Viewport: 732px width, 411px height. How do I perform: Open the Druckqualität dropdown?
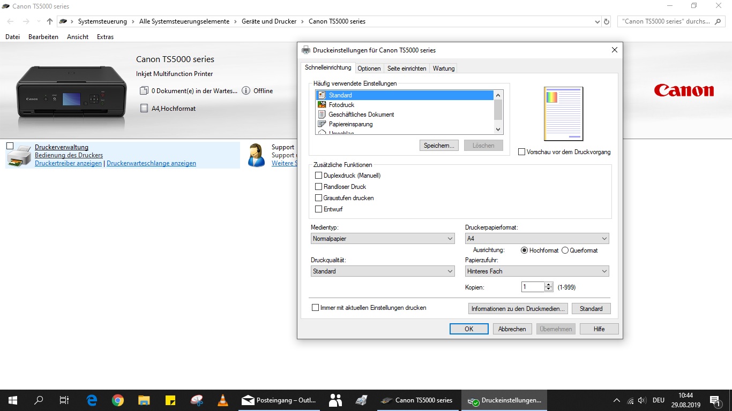[383, 271]
